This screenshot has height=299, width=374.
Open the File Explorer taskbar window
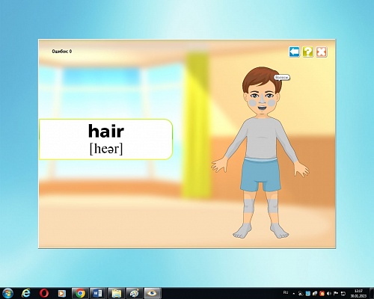pos(116,293)
